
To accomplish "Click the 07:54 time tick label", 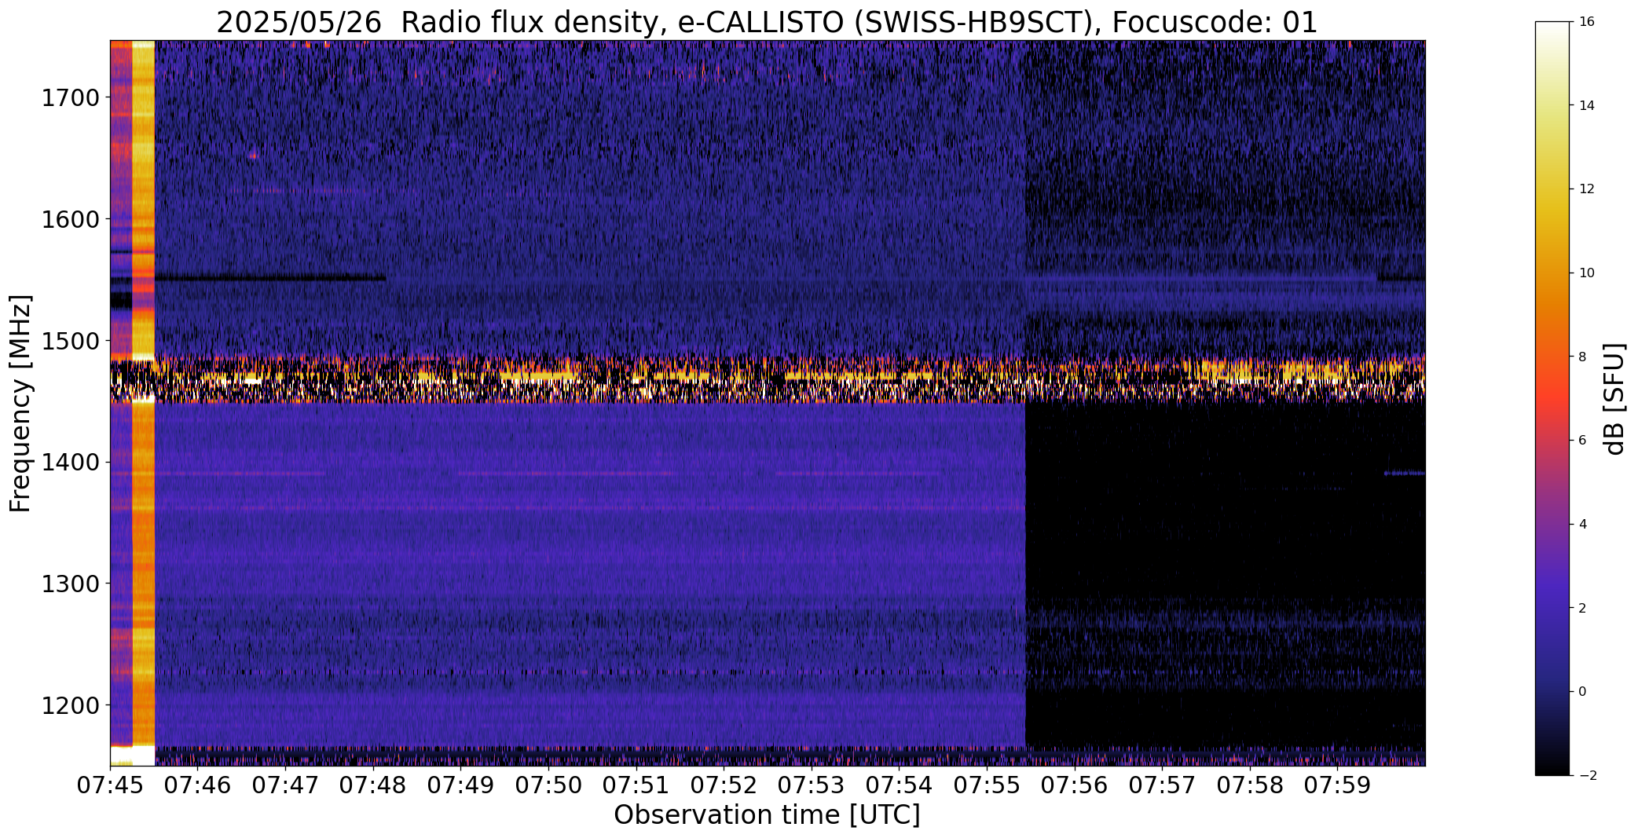I will (x=900, y=785).
